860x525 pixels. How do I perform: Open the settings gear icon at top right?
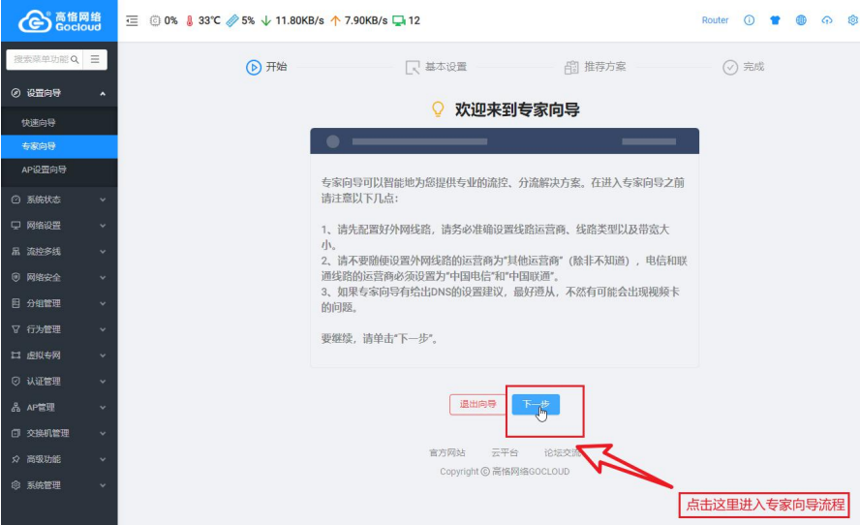852,20
